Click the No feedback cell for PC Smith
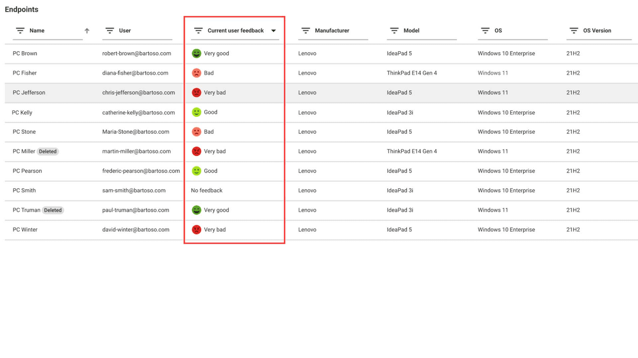638x358 pixels. pyautogui.click(x=207, y=191)
